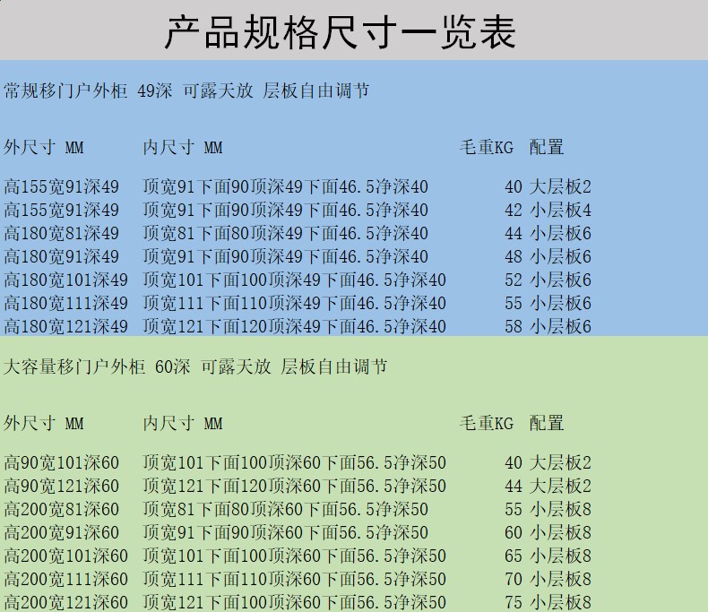Click 配置 header in green section
This screenshot has height=612, width=708.
click(547, 423)
